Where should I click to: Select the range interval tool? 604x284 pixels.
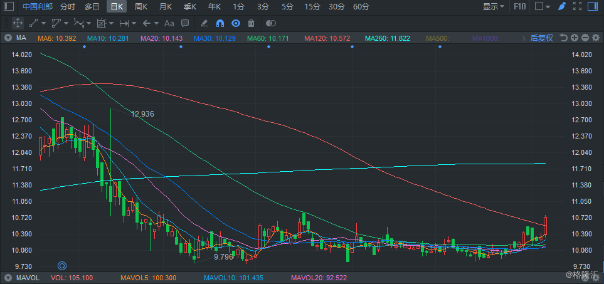[124, 23]
